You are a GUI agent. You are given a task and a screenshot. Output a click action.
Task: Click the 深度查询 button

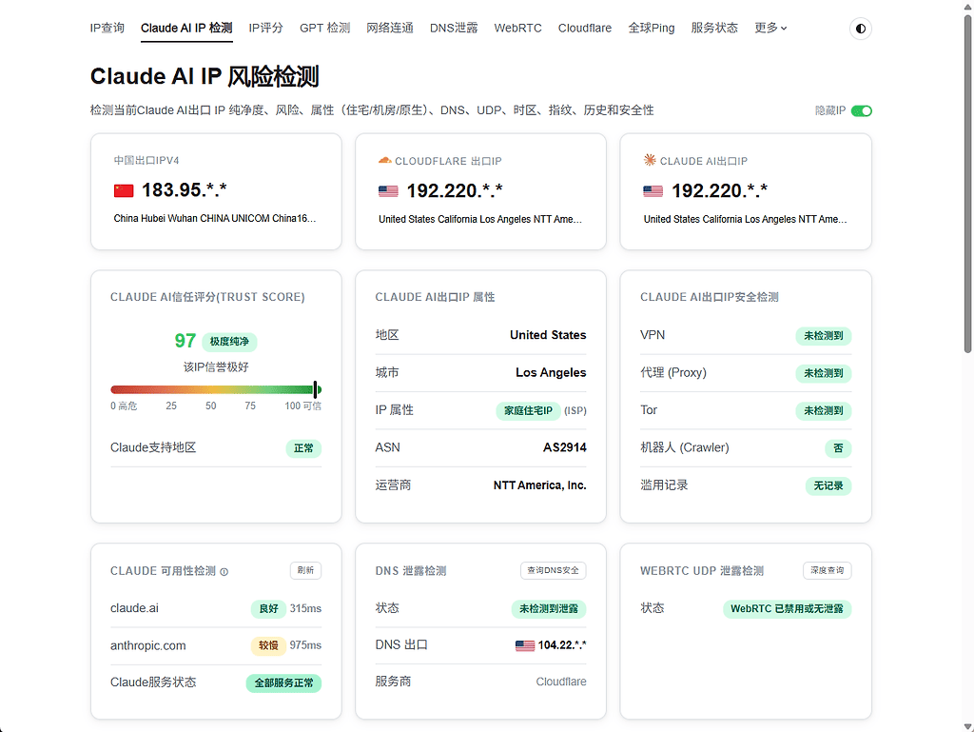tap(827, 570)
